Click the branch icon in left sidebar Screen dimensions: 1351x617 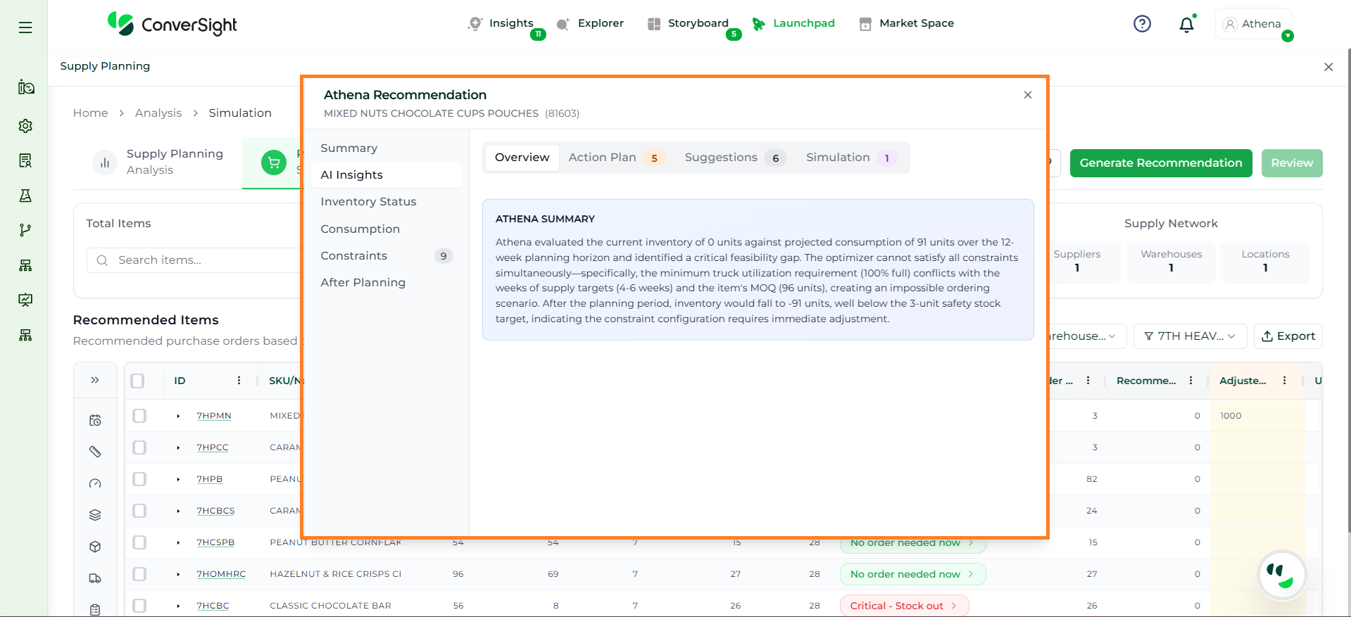(x=25, y=230)
